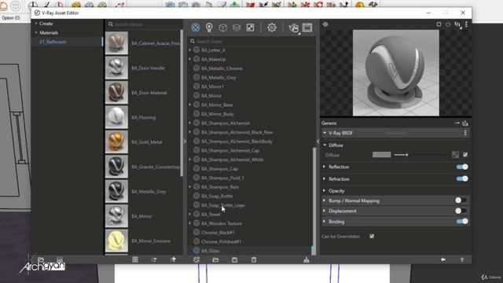
Task: Expand the Reflection section
Action: tap(325, 167)
